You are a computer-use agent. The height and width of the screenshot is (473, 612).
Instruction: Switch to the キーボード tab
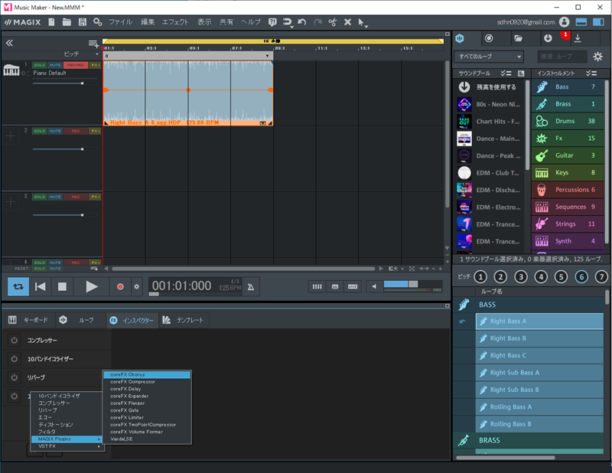[x=28, y=320]
